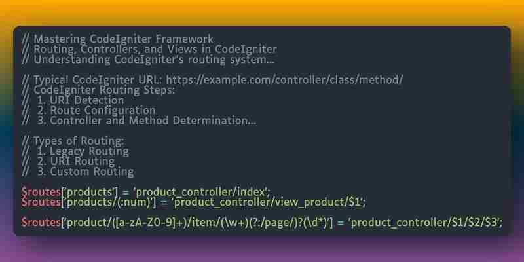The image size is (524, 262).
Task: Click the $routes variable on the regex line
Action: coord(41,222)
